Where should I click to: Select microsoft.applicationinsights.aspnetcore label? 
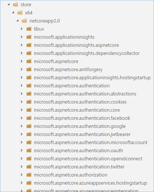pyautogui.click(x=76, y=45)
